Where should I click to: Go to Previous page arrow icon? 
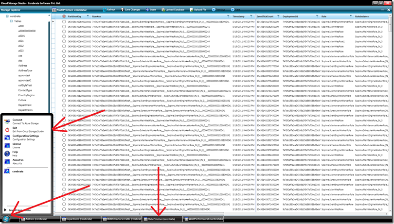(214, 10)
